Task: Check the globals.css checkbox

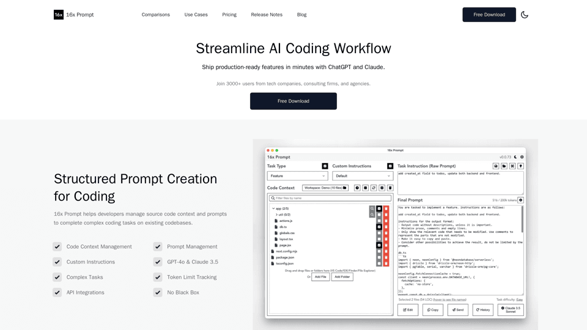Action: [x=379, y=233]
